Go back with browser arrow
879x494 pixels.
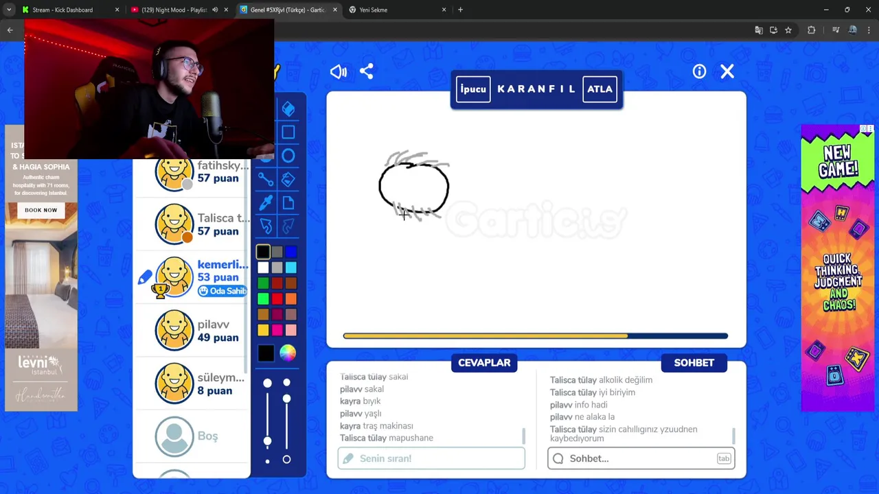pos(10,30)
